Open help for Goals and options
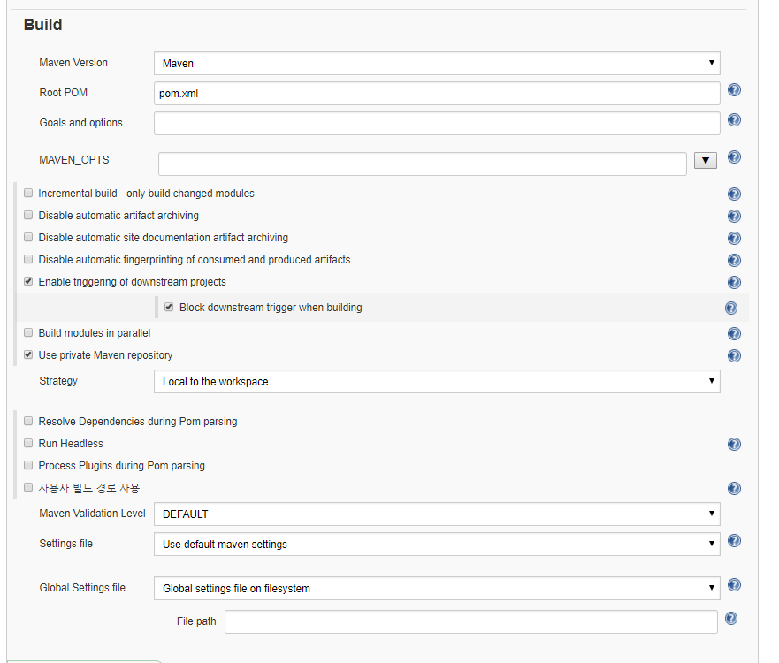This screenshot has height=663, width=779. coord(734,120)
